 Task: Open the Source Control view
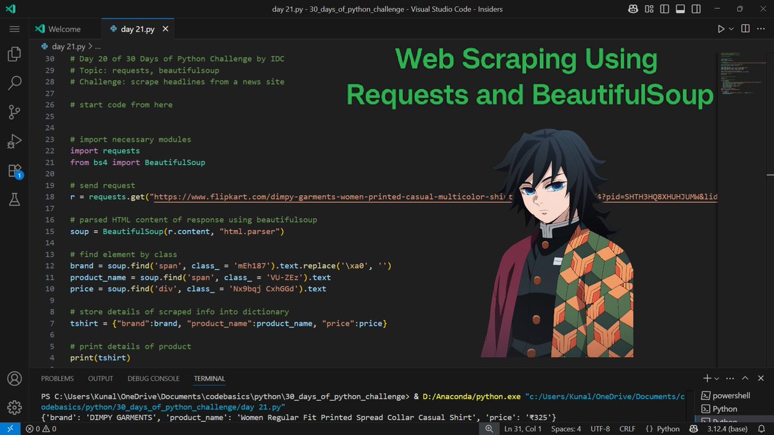14,112
